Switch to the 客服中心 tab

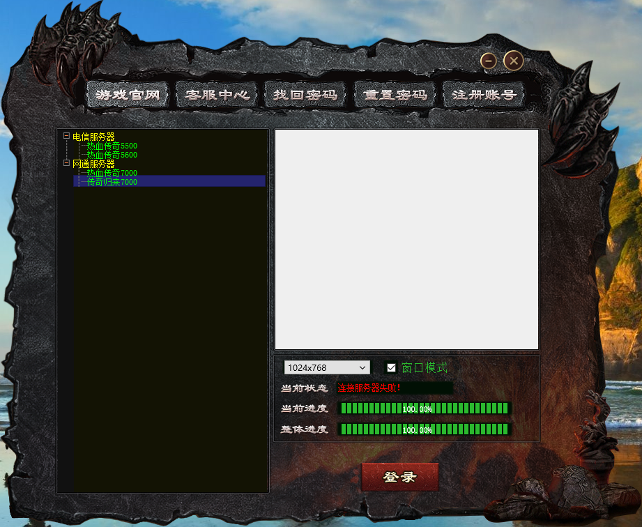216,94
